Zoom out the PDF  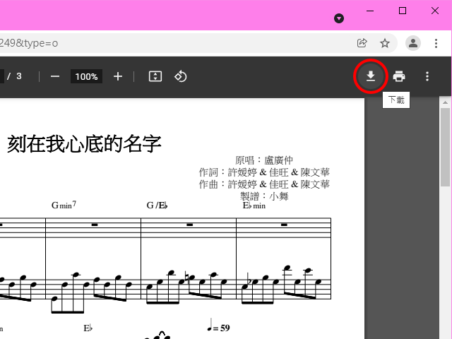[x=54, y=76]
